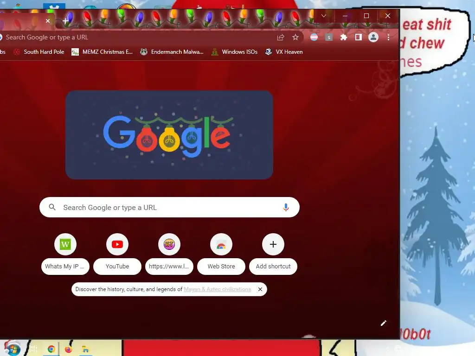Share this page icon in address bar
Screen dimensions: 475x356
coord(281,37)
